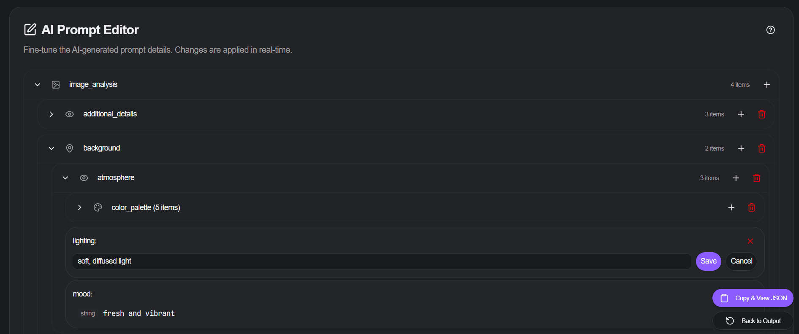The image size is (799, 334).
Task: Click the eye icon beside additional_details
Action: click(x=70, y=114)
